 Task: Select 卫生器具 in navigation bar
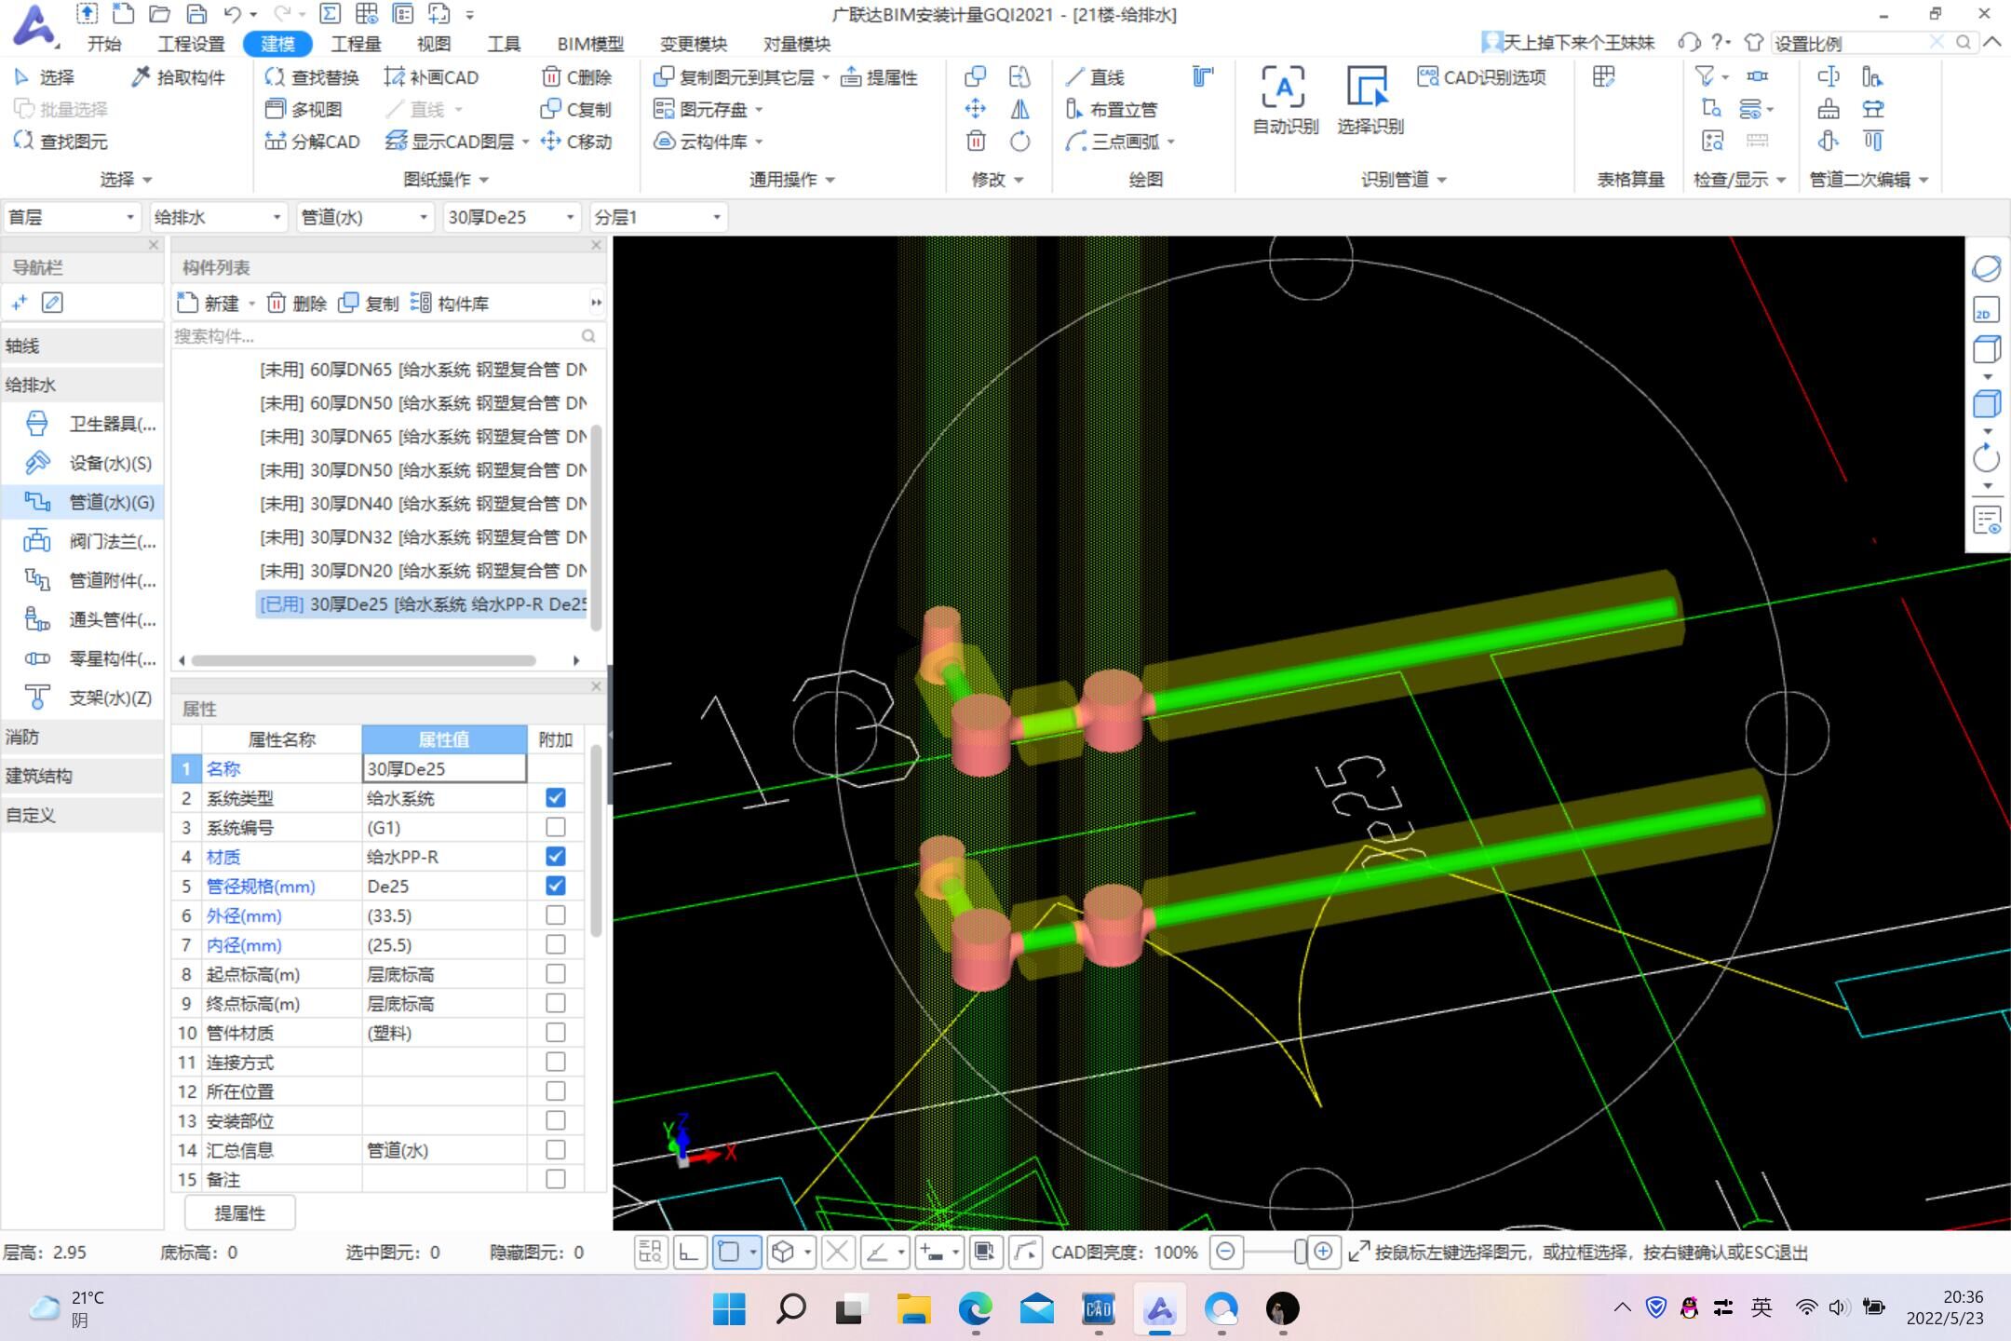83,425
